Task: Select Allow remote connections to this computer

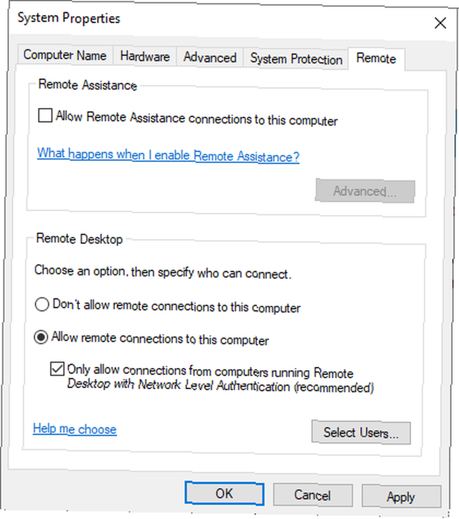Action: coord(41,337)
